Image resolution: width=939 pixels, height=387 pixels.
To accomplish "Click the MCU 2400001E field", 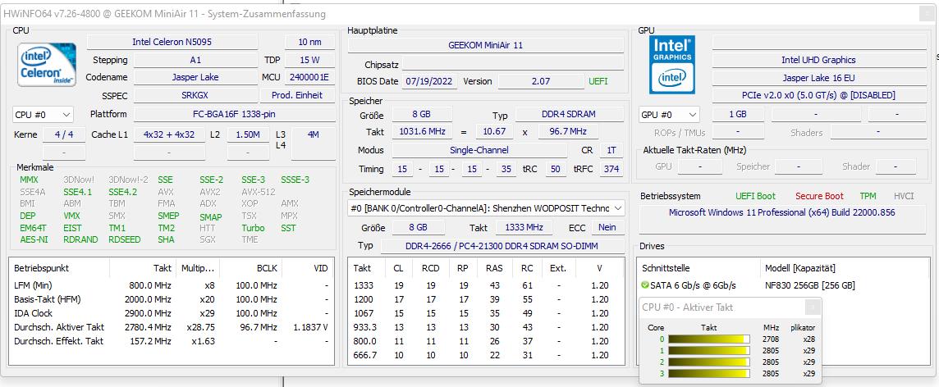I will [309, 77].
